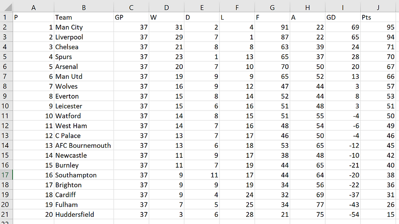399x224 pixels.
Task: Click Arsenal's goals for value 70
Action: pos(272,66)
